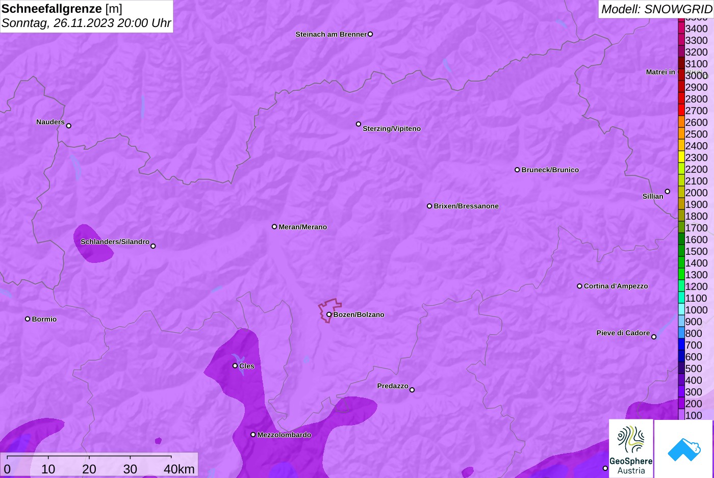Click the date Sonntag, 26.11.2023 20:00 Uhr

click(86, 23)
